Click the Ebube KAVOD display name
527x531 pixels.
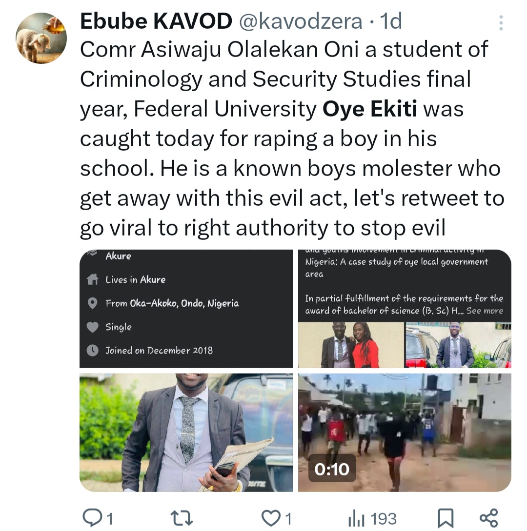156,21
